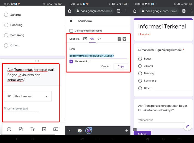The image size is (194, 143).
Task: Tap the browser home icon in the middle screen
Action: click(70, 11)
